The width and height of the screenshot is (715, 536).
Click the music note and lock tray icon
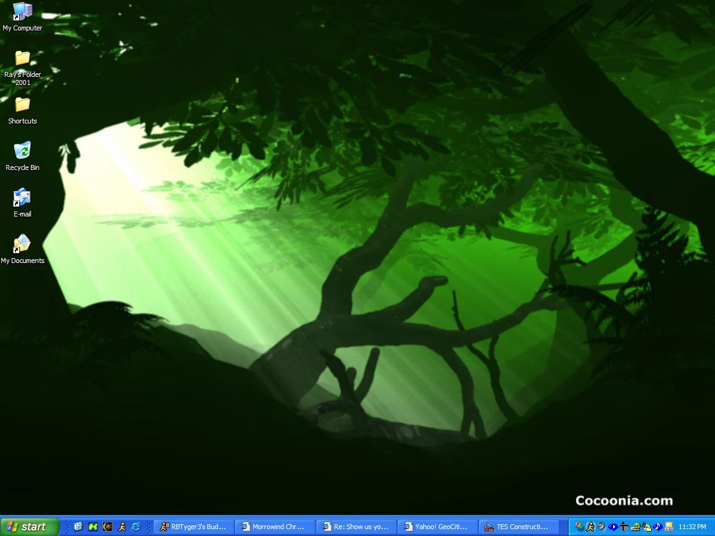[647, 527]
